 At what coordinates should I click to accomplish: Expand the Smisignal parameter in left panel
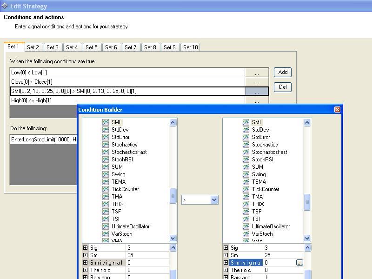pyautogui.click(x=85, y=263)
